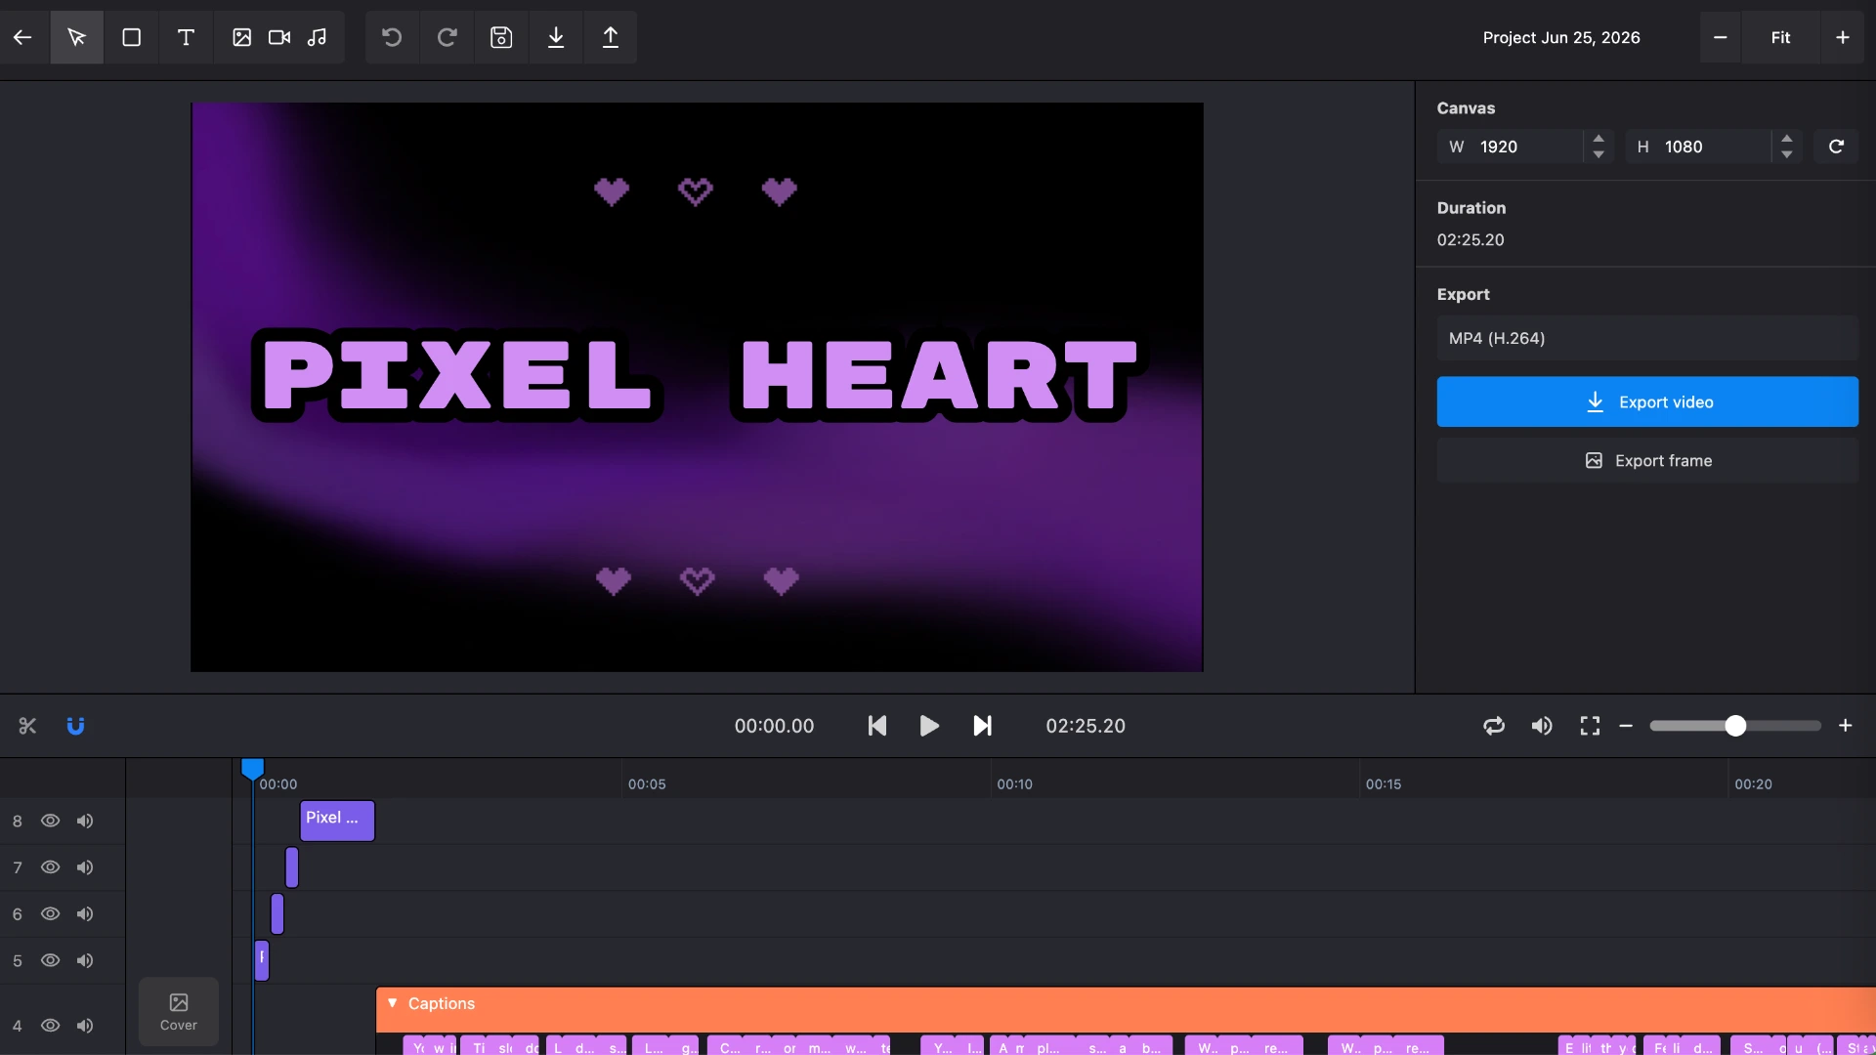This screenshot has width=1876, height=1055.
Task: Click the download arrow in the toolbar
Action: click(556, 37)
